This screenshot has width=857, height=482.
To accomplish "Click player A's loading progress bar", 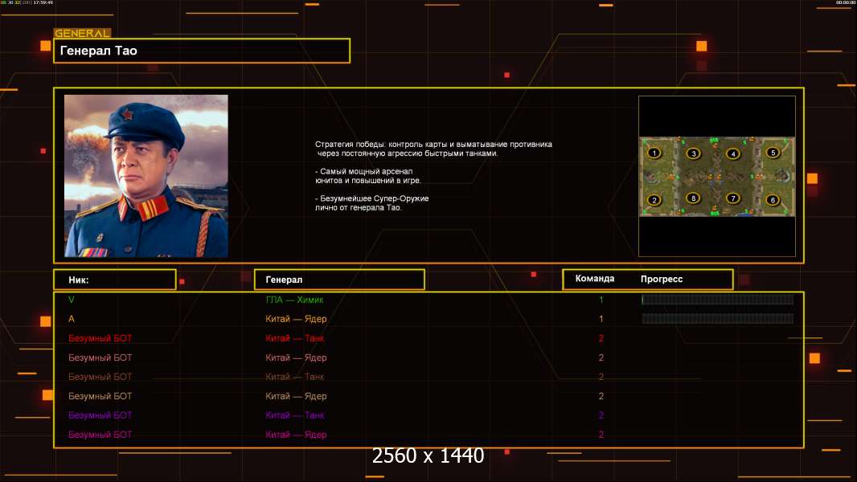I will point(718,319).
